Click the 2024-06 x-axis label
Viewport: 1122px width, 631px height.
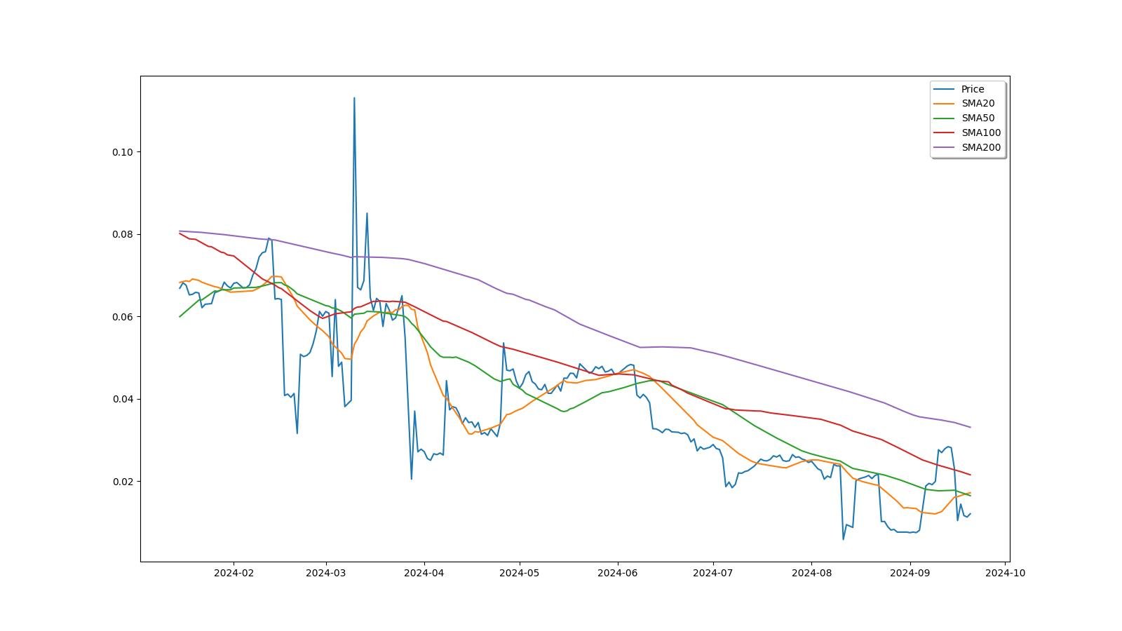point(618,573)
